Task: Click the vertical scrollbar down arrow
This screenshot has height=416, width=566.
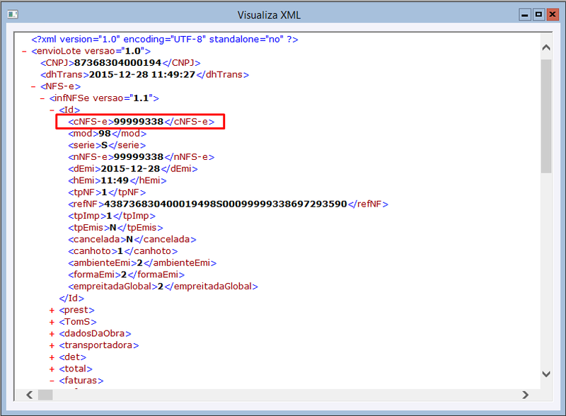Action: tap(546, 374)
